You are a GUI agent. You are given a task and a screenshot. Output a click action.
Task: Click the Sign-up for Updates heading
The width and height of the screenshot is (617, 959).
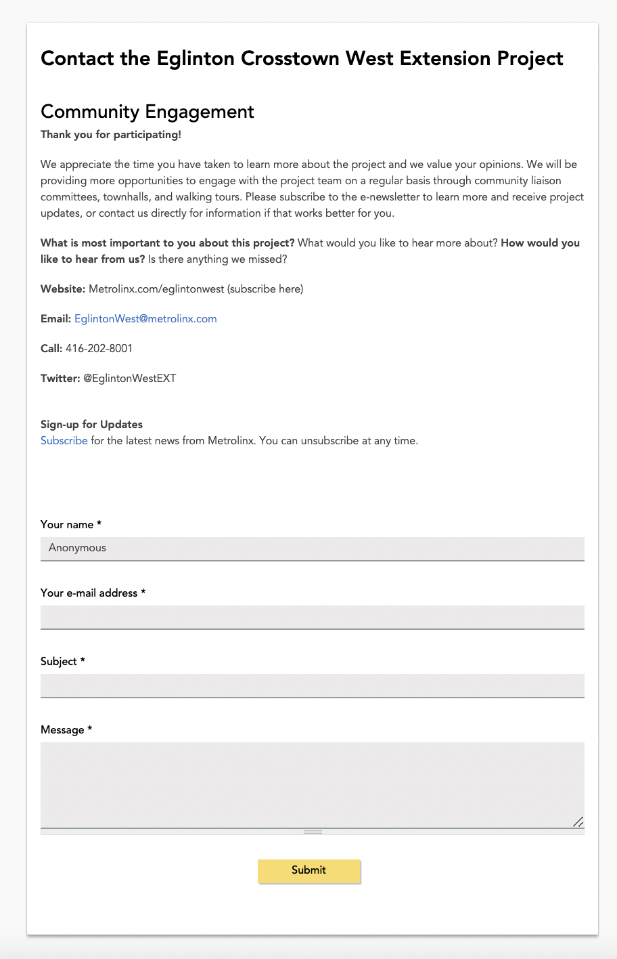click(x=91, y=425)
